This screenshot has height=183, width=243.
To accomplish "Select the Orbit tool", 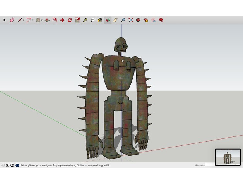I will click(108, 20).
